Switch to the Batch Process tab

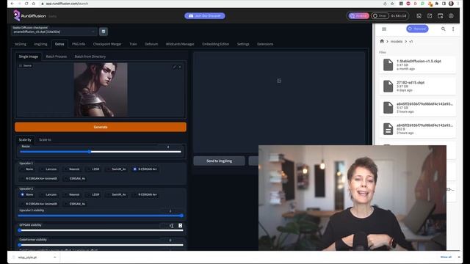57,56
